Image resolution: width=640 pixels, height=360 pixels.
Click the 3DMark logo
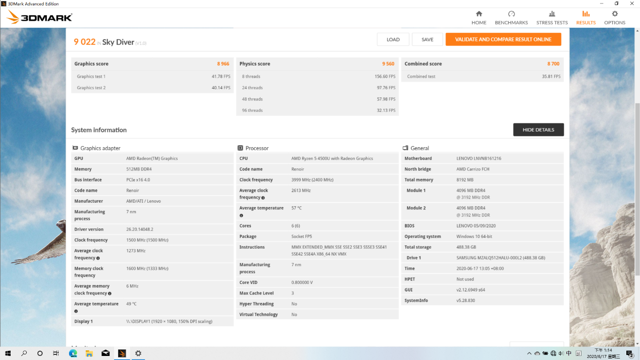pyautogui.click(x=39, y=18)
